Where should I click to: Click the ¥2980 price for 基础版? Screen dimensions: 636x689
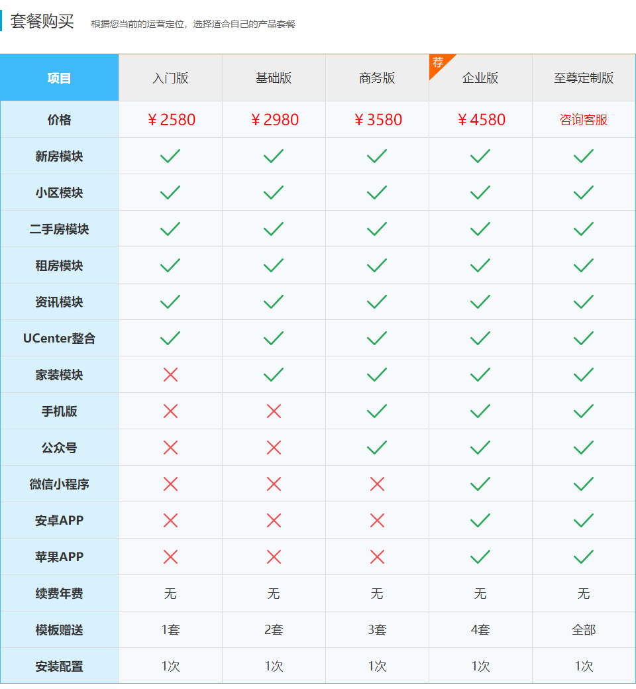point(274,120)
